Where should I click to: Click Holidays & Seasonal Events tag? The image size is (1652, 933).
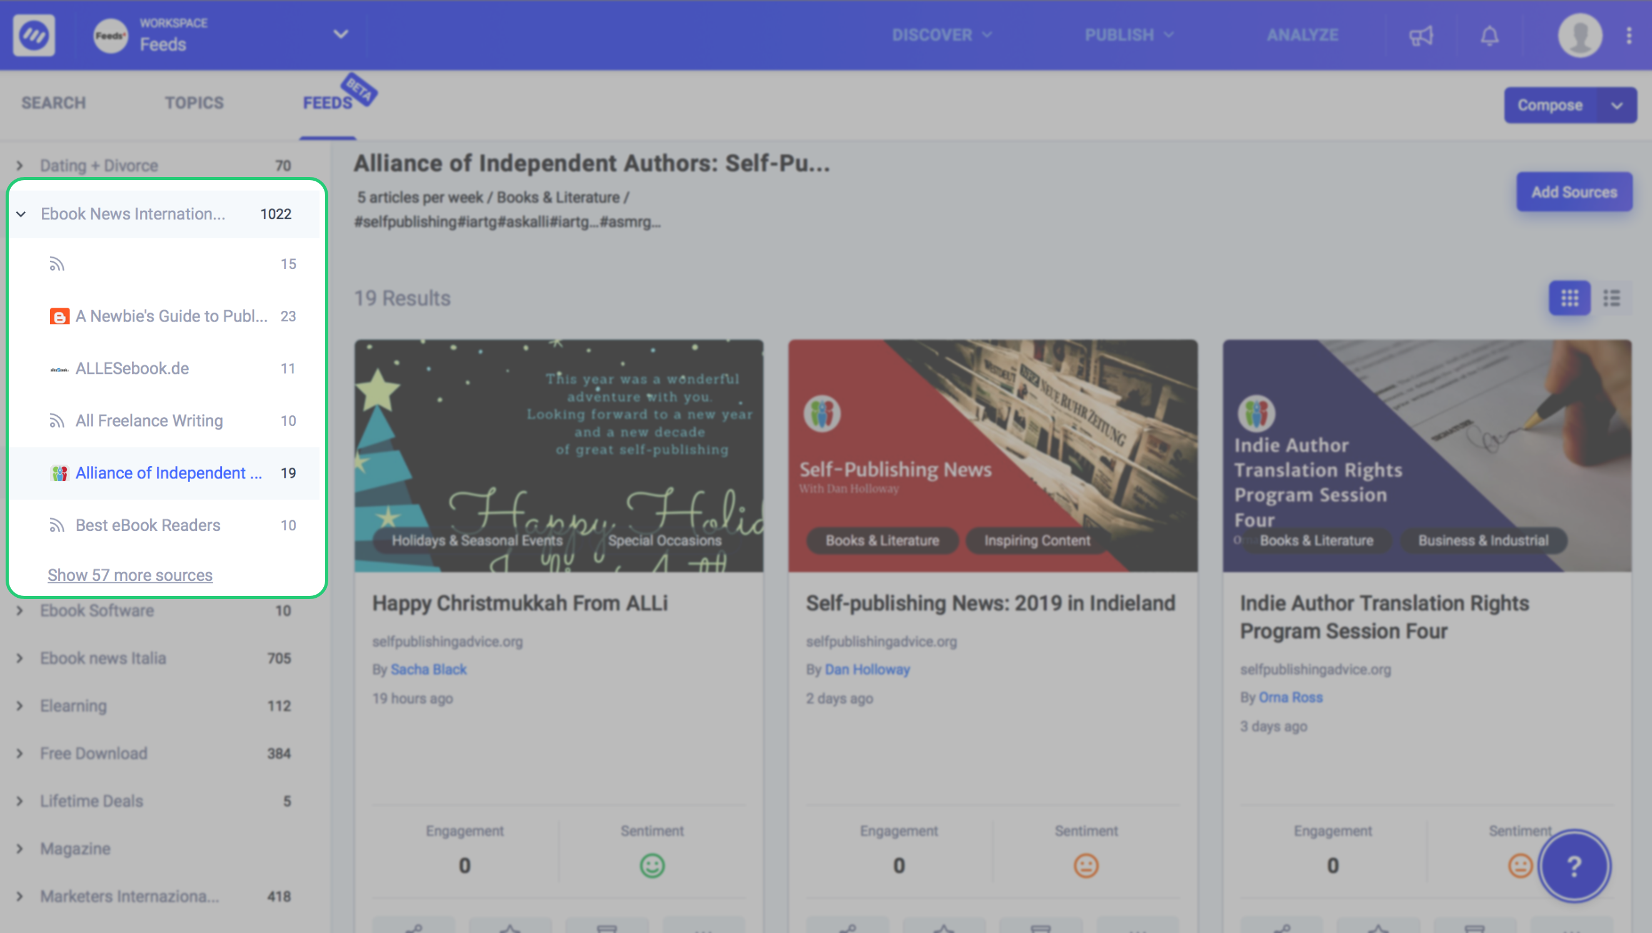point(476,540)
